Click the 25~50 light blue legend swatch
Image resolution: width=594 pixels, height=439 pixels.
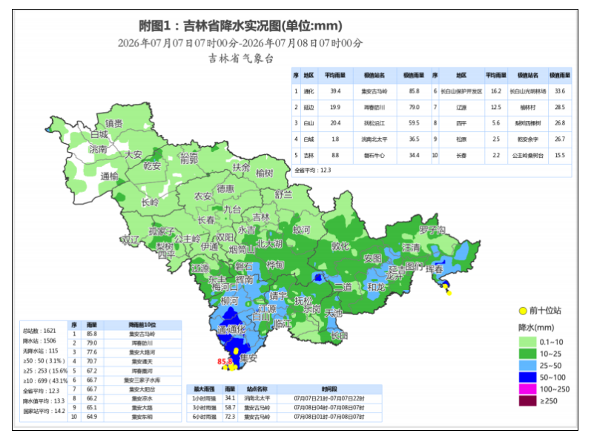[x=527, y=366]
